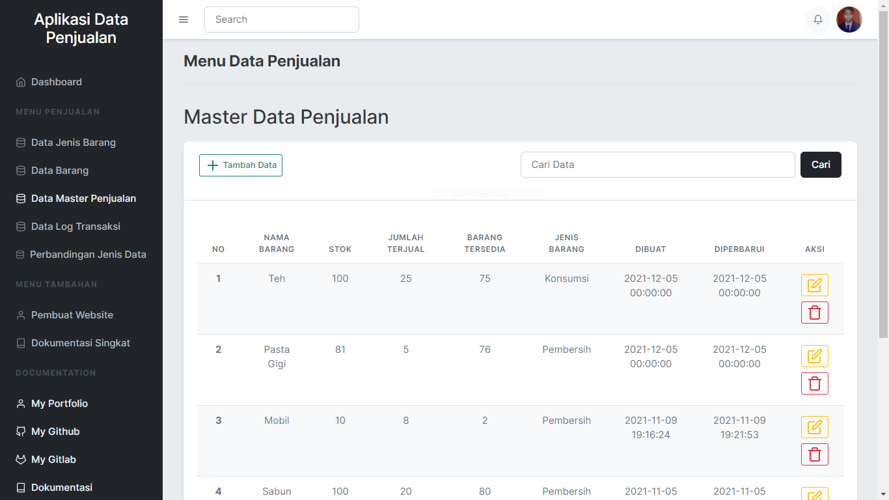This screenshot has width=889, height=500.
Task: Click the BARANG TERSEDIA column header
Action: (x=485, y=243)
